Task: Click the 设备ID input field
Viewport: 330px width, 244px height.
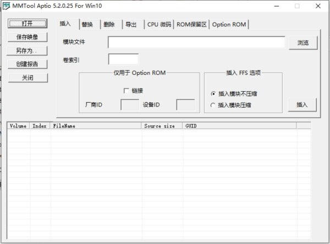Action: pyautogui.click(x=185, y=105)
